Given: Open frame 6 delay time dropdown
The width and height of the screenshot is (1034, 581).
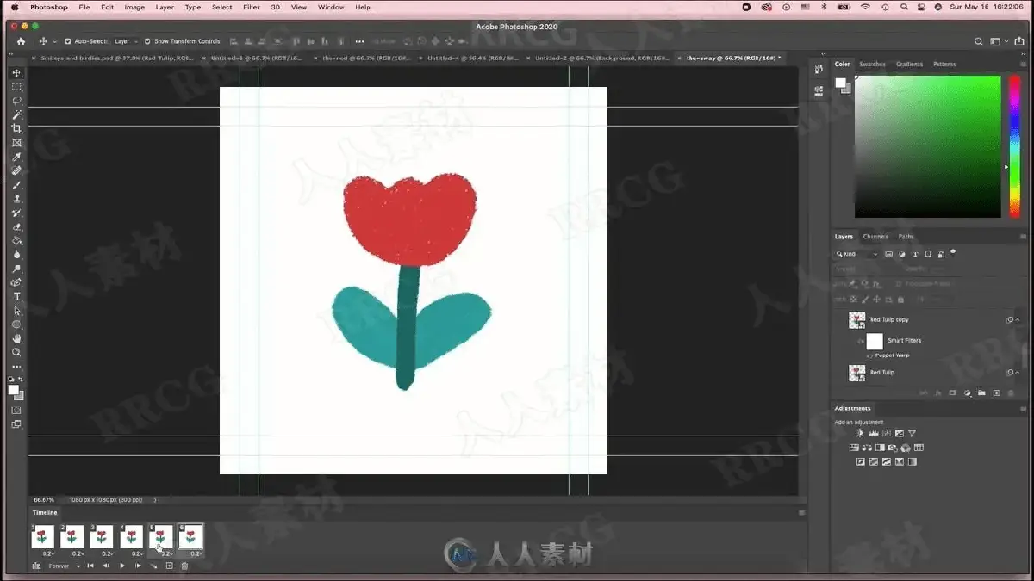Looking at the screenshot, I should coord(196,553).
